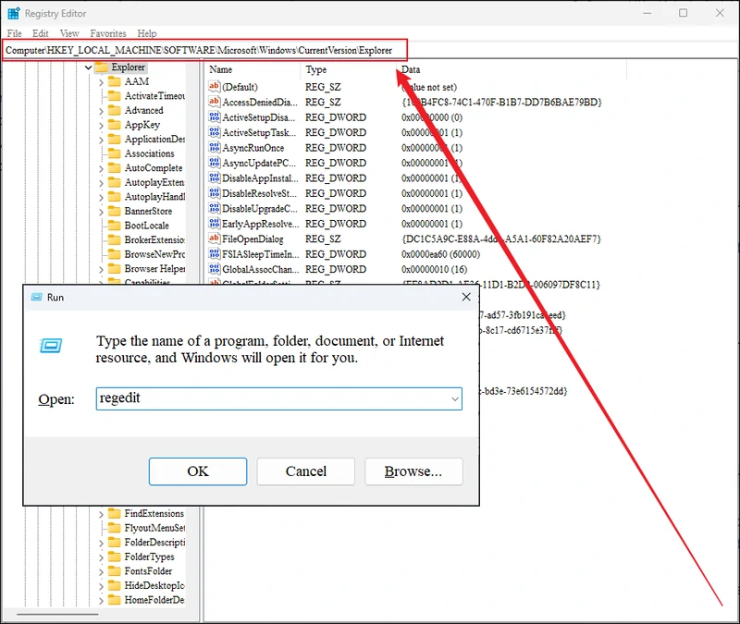Expand the FindExtensions key
Viewport: 740px width, 624px height.
click(101, 514)
